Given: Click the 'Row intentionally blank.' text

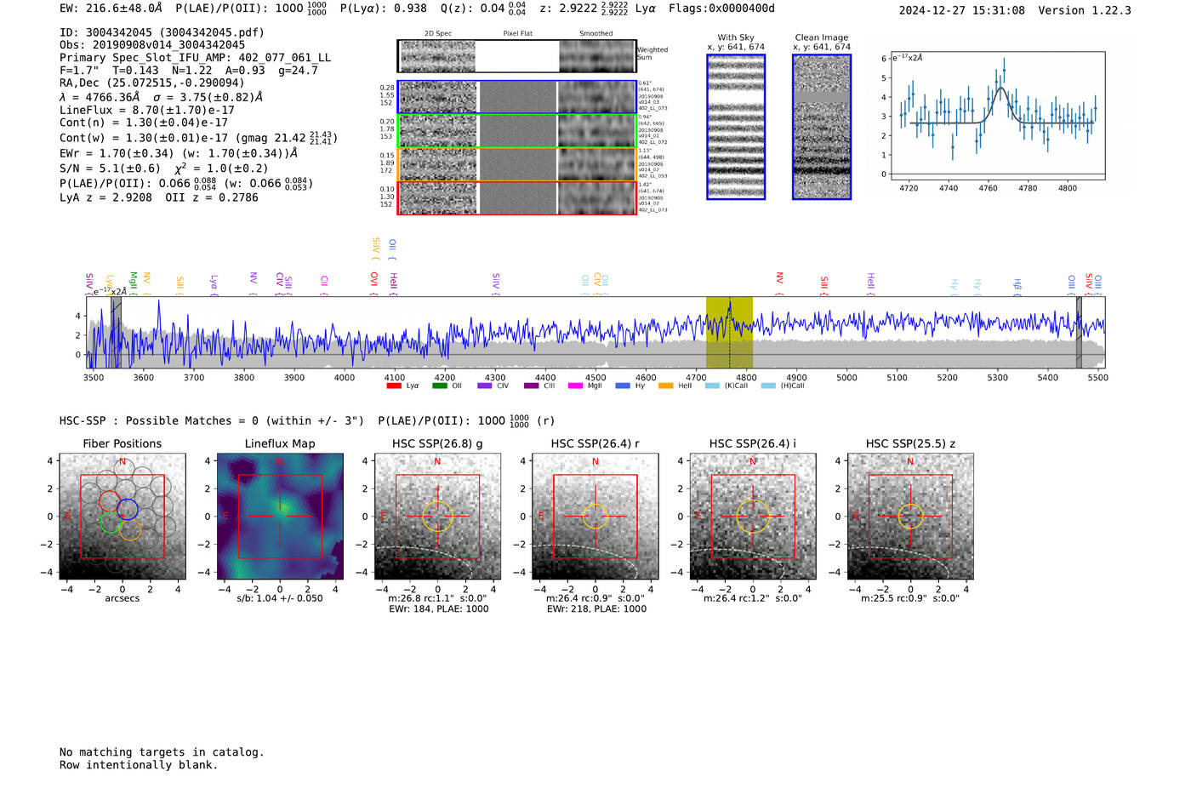Looking at the screenshot, I should click(139, 765).
